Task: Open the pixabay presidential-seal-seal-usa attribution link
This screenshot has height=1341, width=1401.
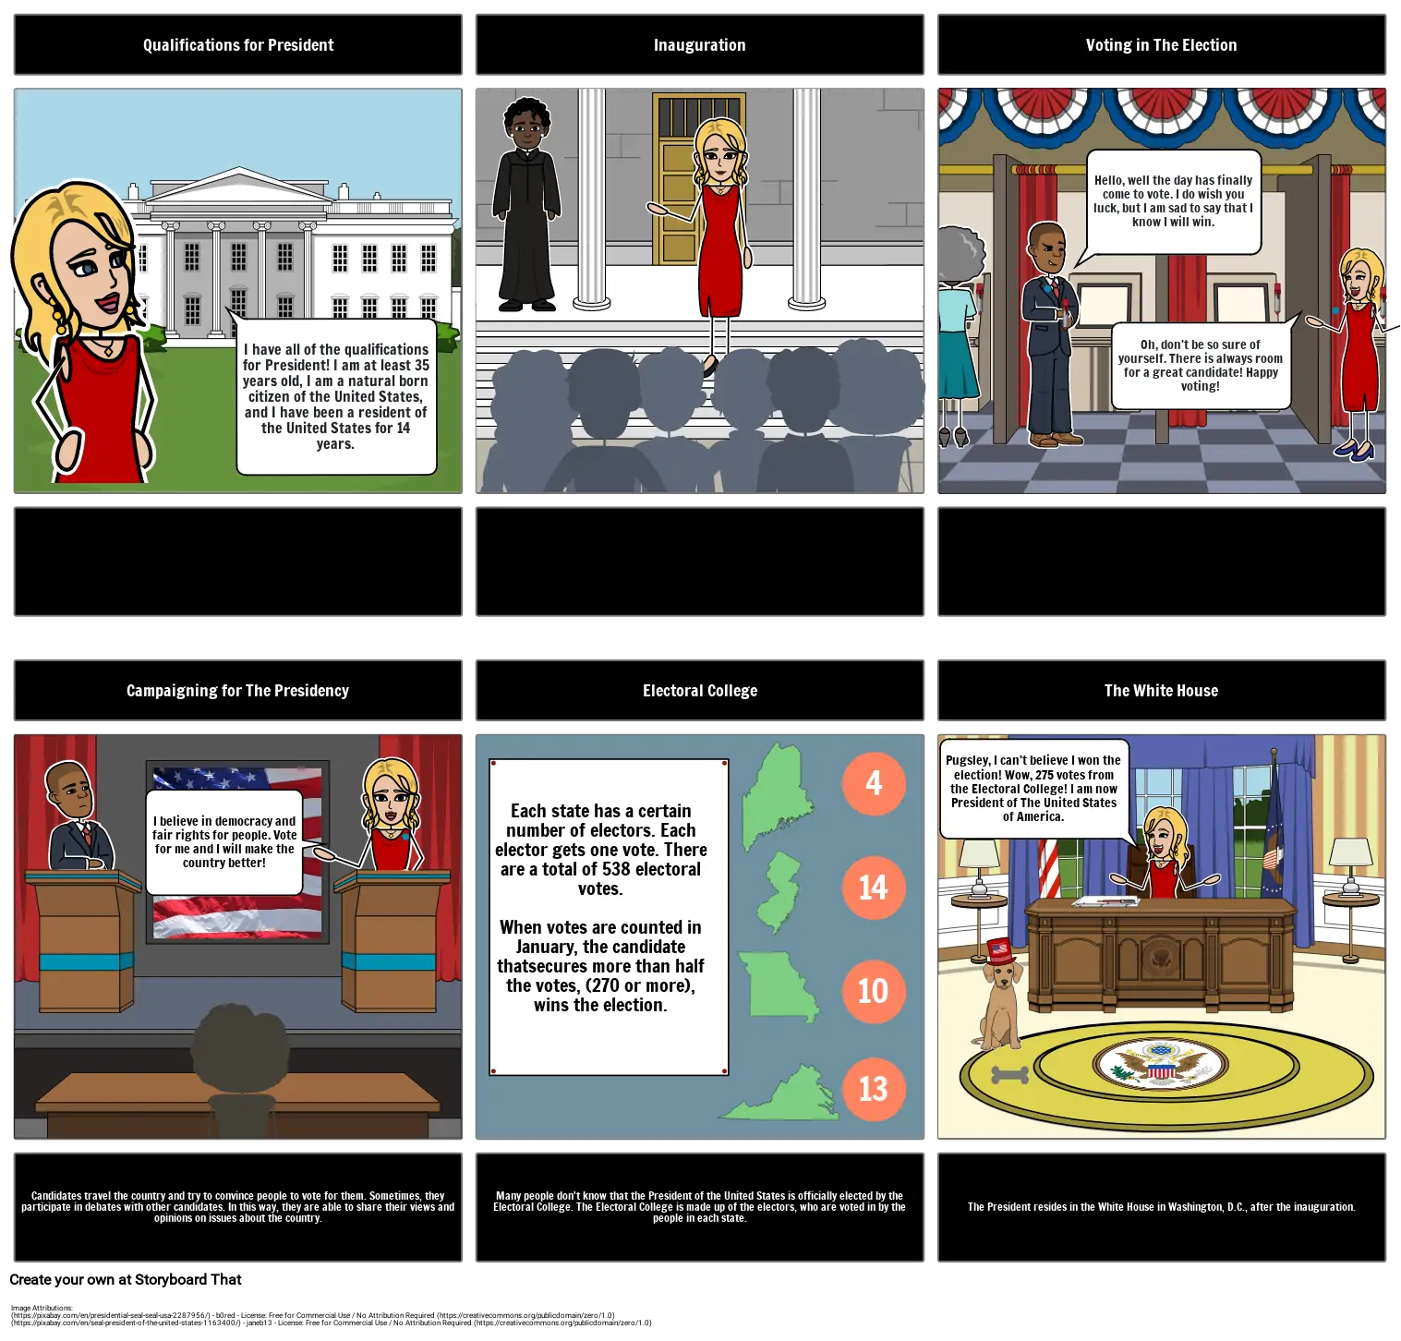Action: (313, 1315)
